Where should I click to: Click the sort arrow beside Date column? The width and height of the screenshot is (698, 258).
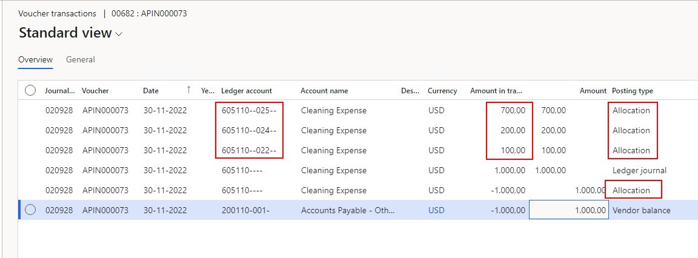coord(188,90)
